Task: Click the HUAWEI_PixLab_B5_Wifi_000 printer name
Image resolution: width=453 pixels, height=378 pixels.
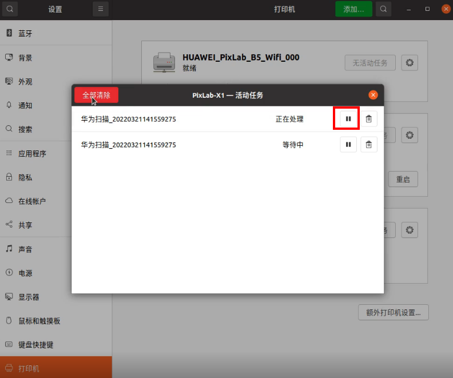Action: 241,57
